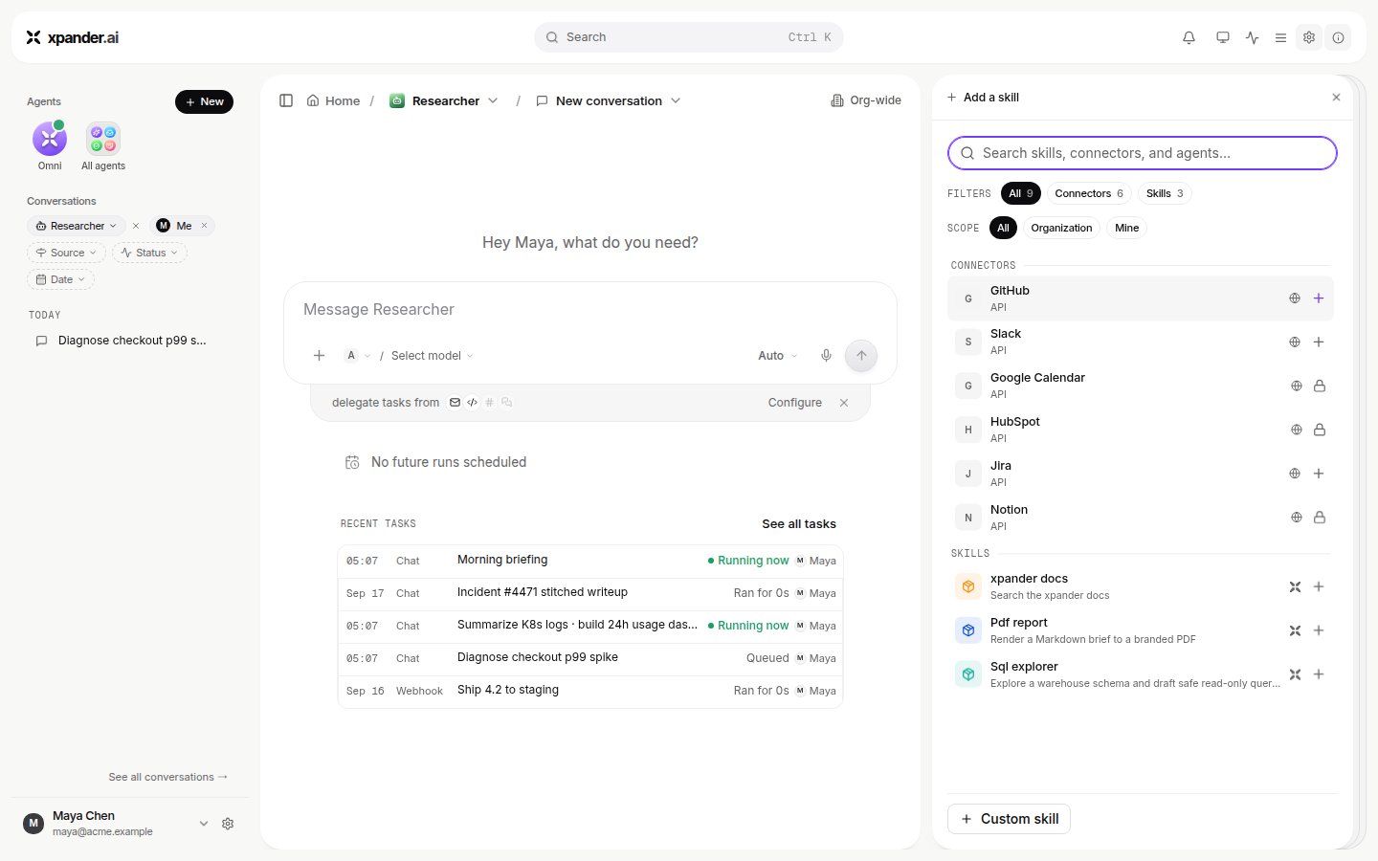This screenshot has height=861, width=1378.
Task: Add the xpander docs skill with plus
Action: (x=1319, y=586)
